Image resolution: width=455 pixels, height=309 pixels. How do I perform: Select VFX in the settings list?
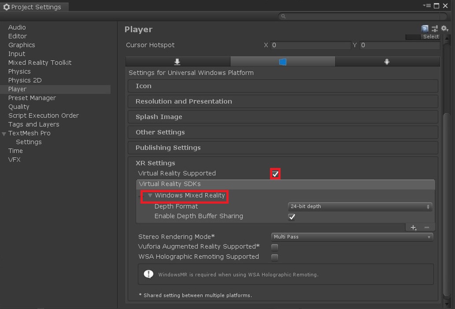coord(14,160)
